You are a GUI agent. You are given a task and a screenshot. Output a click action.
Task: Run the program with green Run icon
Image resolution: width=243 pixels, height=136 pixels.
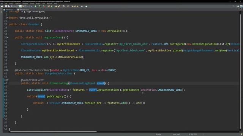click(39, 6)
